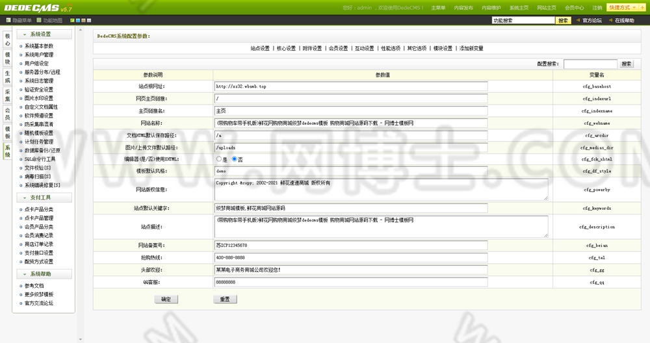The width and height of the screenshot is (650, 343).
Task: Click the 功能搜索 search input field
Action: pos(523,20)
